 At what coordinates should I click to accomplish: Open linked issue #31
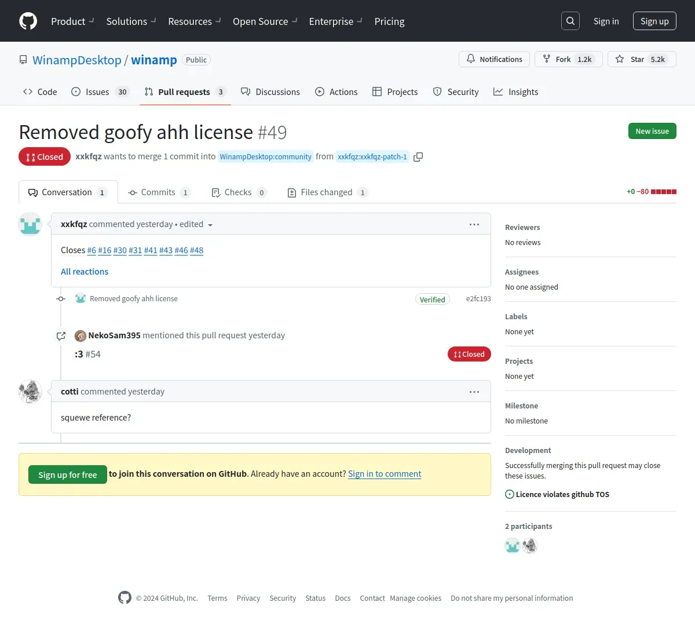135,250
